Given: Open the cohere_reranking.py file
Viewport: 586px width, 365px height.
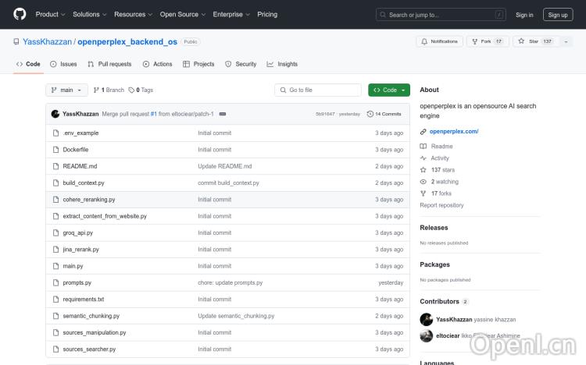Looking at the screenshot, I should pyautogui.click(x=89, y=200).
